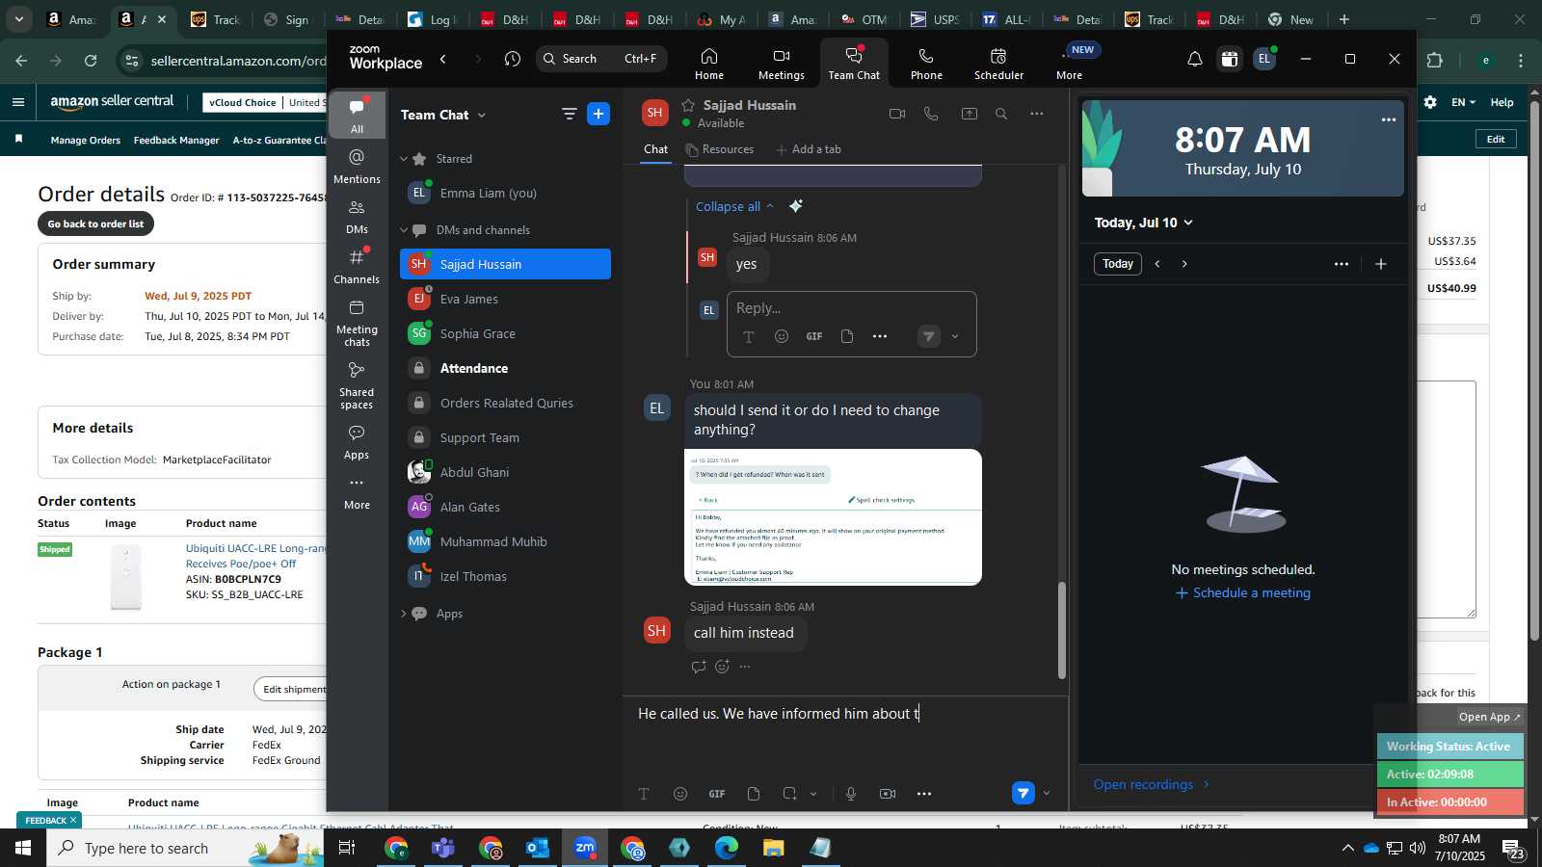The image size is (1542, 867).
Task: Open GIF picker in message composer
Action: pos(717,794)
